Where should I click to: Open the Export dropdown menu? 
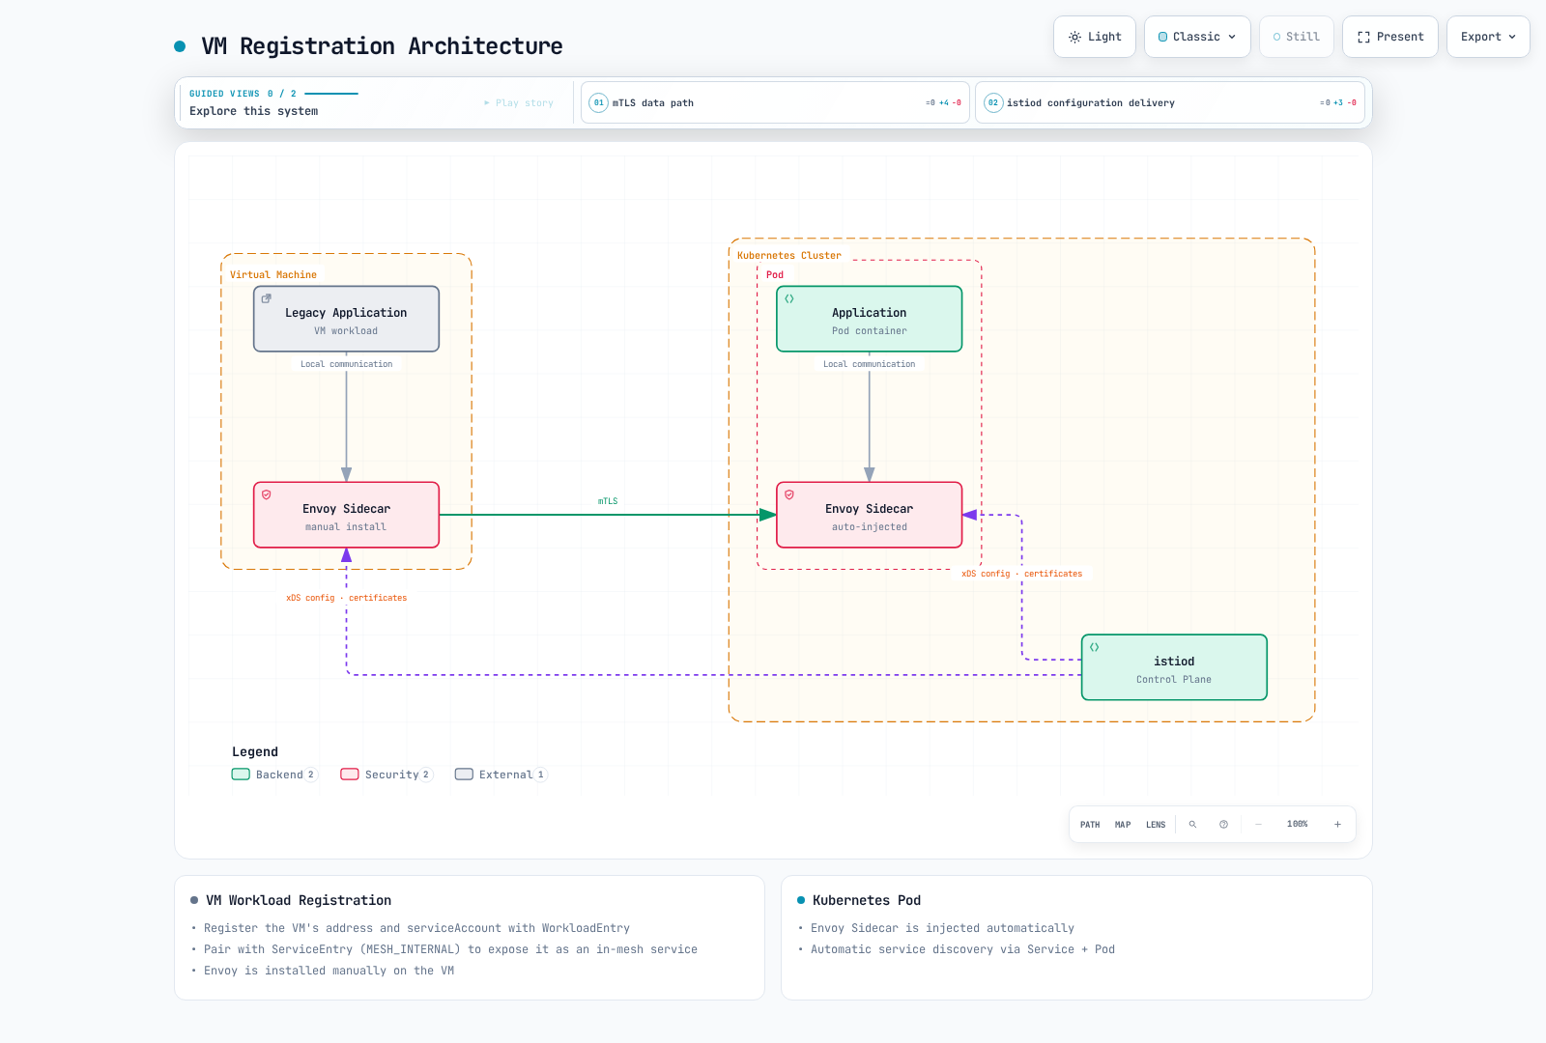click(1488, 37)
